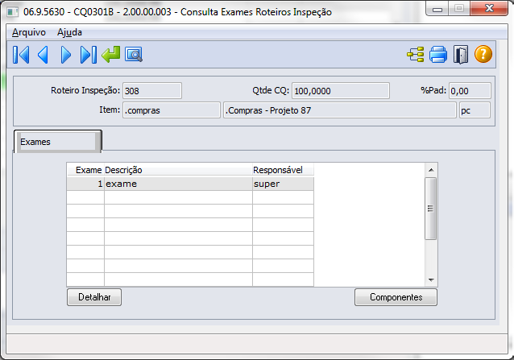Open the orange help question mark icon
This screenshot has width=514, height=360.
[x=483, y=55]
